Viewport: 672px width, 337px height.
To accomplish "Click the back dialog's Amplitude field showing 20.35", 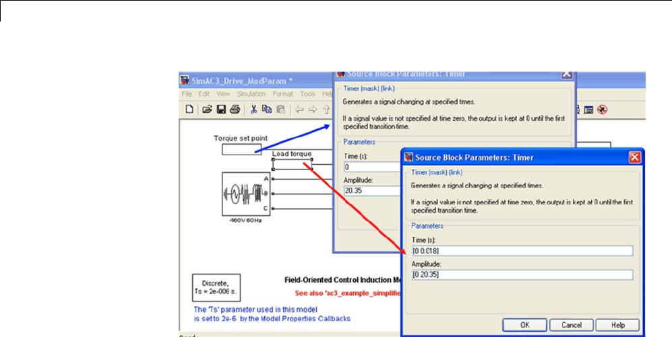I will click(x=372, y=191).
